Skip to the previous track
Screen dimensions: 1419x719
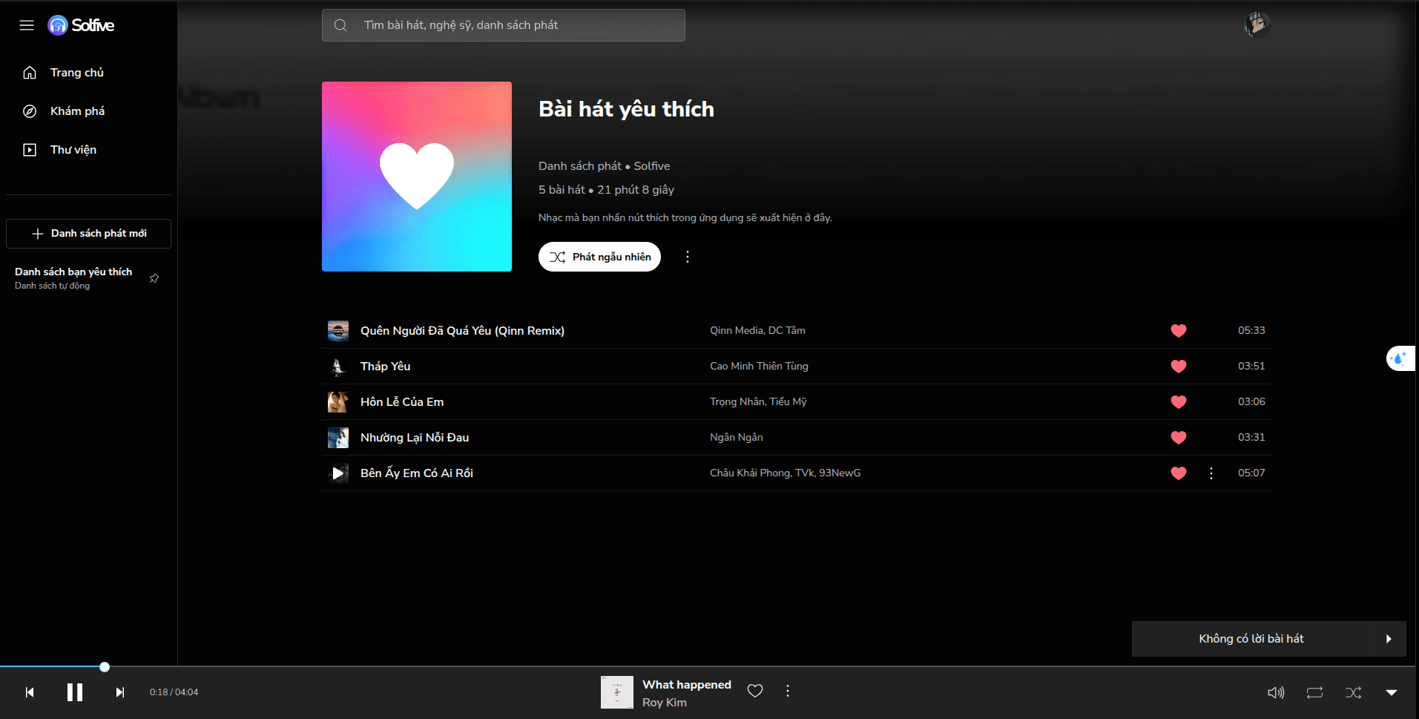coord(30,692)
